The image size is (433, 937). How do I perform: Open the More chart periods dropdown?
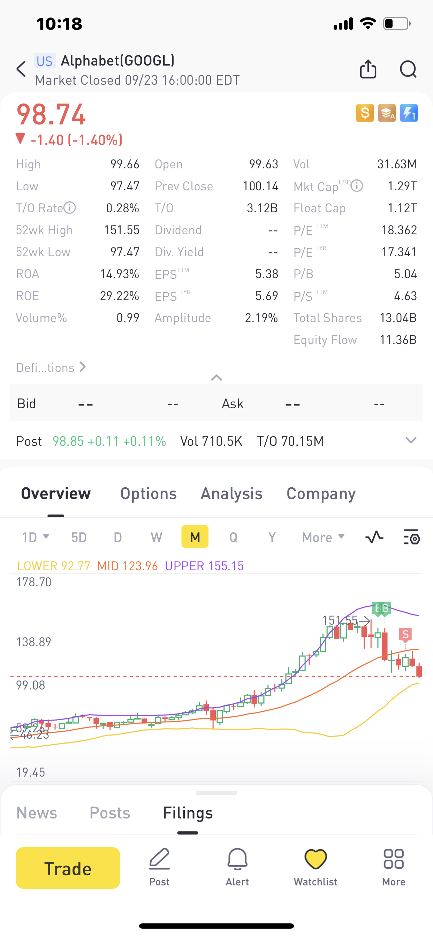click(323, 537)
